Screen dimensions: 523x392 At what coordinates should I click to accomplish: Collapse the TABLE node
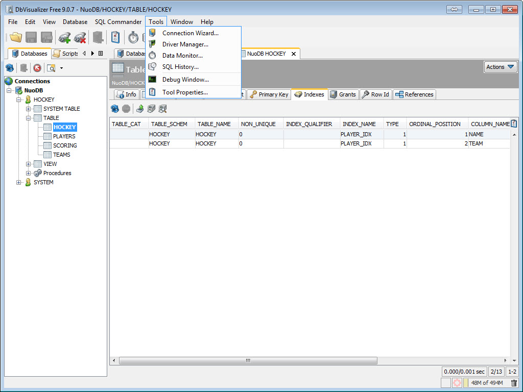29,118
